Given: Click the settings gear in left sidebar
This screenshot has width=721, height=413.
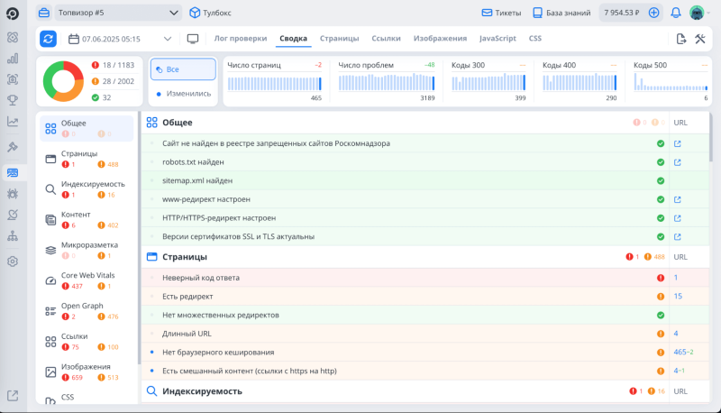Looking at the screenshot, I should pos(13,262).
